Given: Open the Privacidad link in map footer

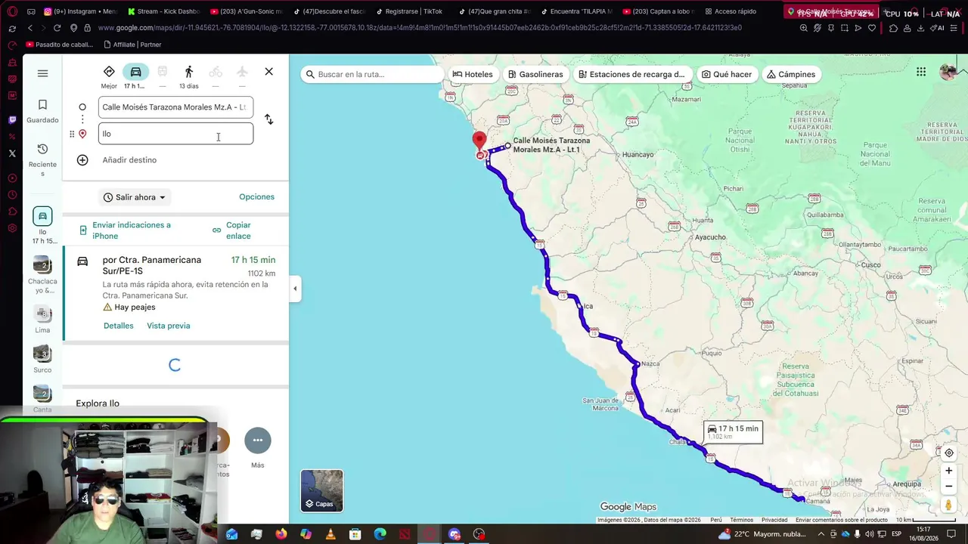Looking at the screenshot, I should [x=774, y=520].
